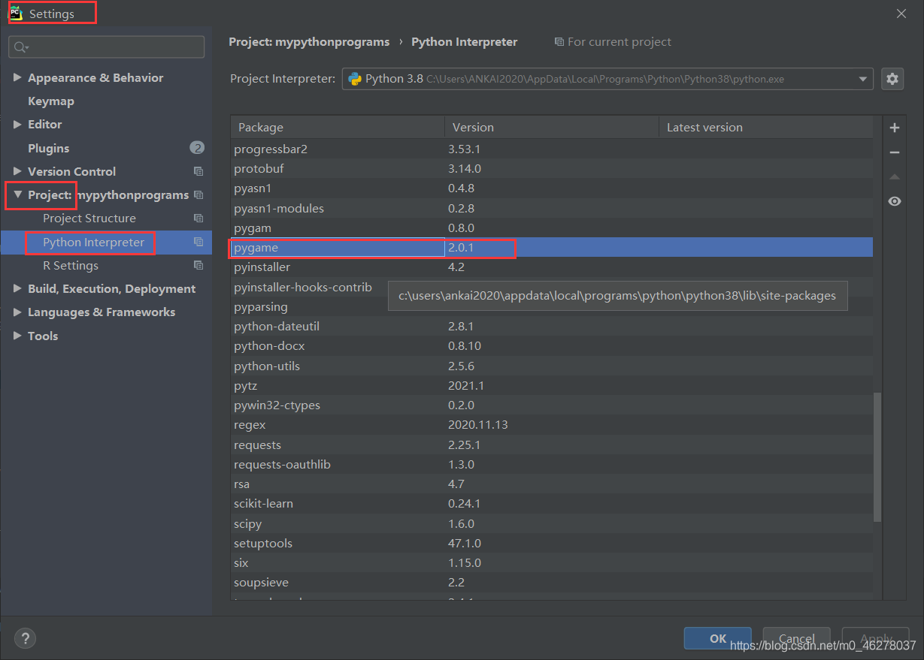Click the OK button
This screenshot has width=924, height=660.
(718, 638)
